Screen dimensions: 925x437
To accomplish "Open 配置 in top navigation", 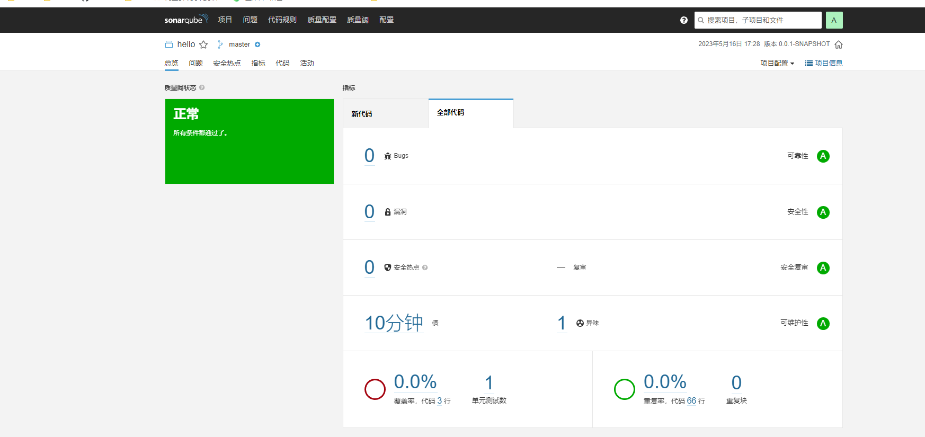I will coord(387,20).
